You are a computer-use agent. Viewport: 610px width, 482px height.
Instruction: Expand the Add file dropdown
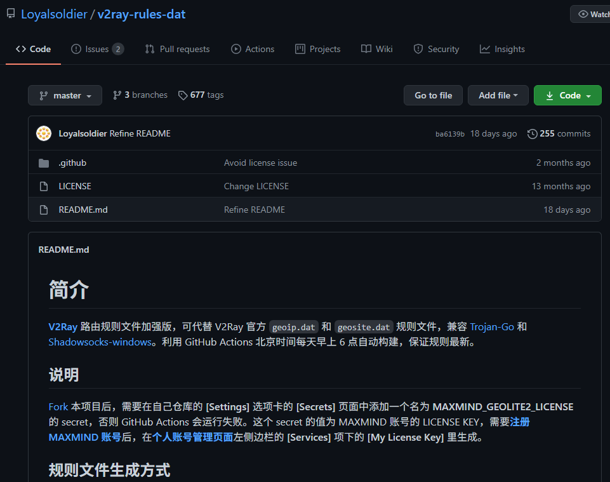tap(498, 95)
